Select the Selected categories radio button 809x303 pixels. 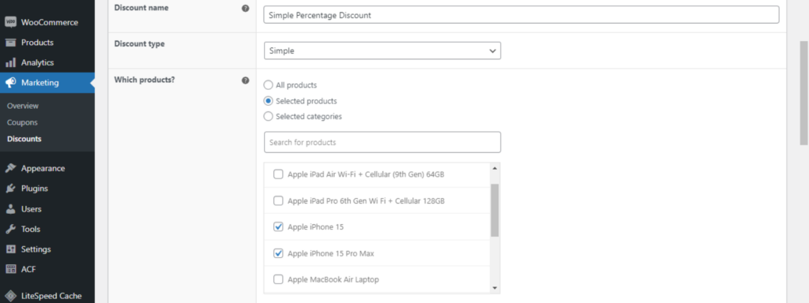click(x=269, y=117)
